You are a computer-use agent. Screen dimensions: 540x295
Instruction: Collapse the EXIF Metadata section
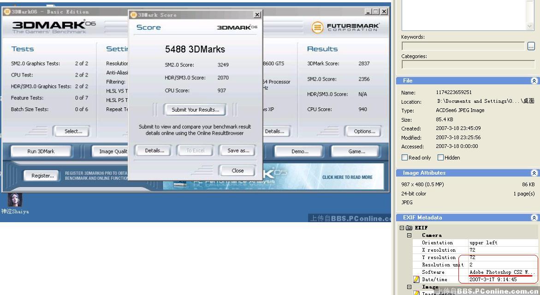534,218
